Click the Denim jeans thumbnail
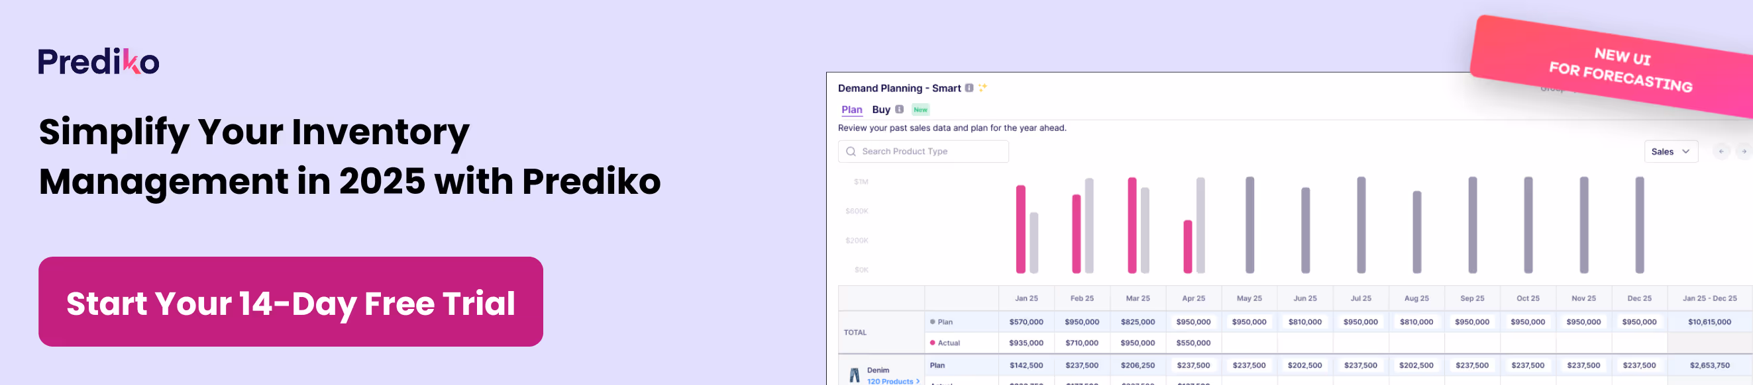 [x=855, y=376]
